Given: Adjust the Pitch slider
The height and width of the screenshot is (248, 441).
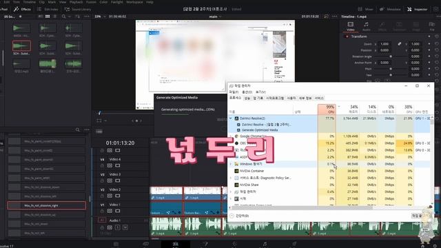Looking at the screenshot, I should [391, 69].
